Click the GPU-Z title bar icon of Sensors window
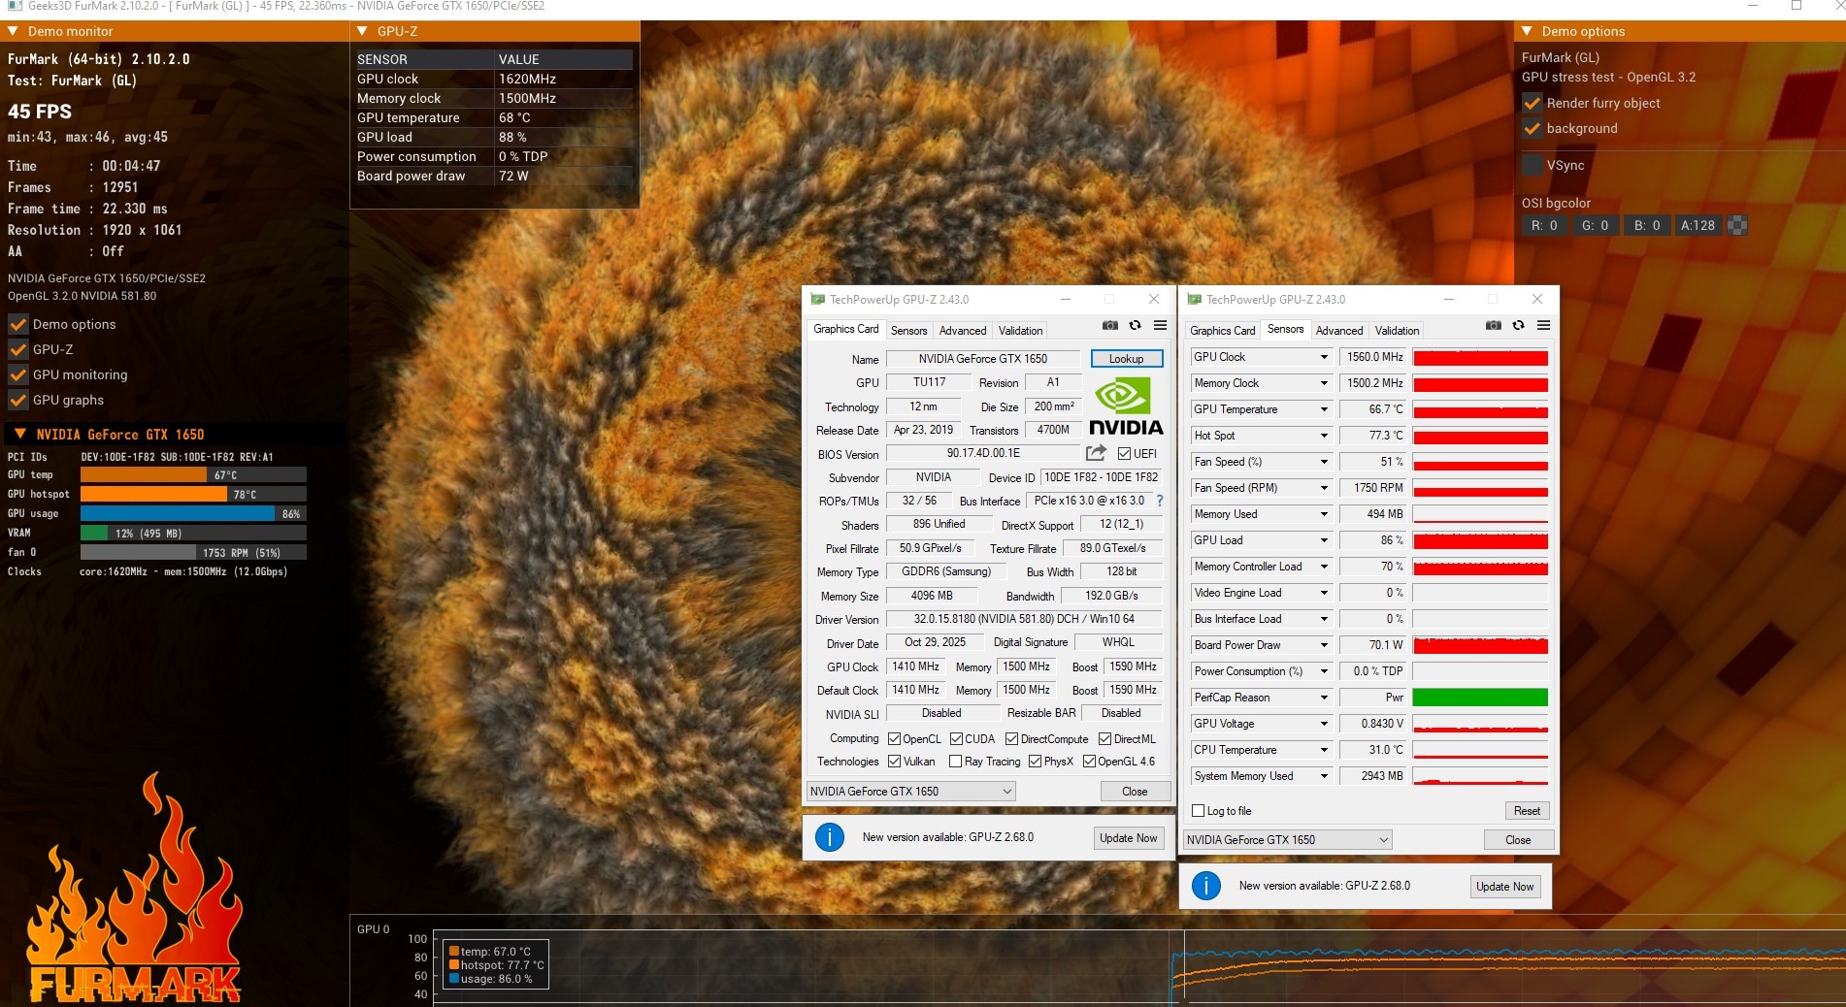1846x1007 pixels. click(1195, 300)
